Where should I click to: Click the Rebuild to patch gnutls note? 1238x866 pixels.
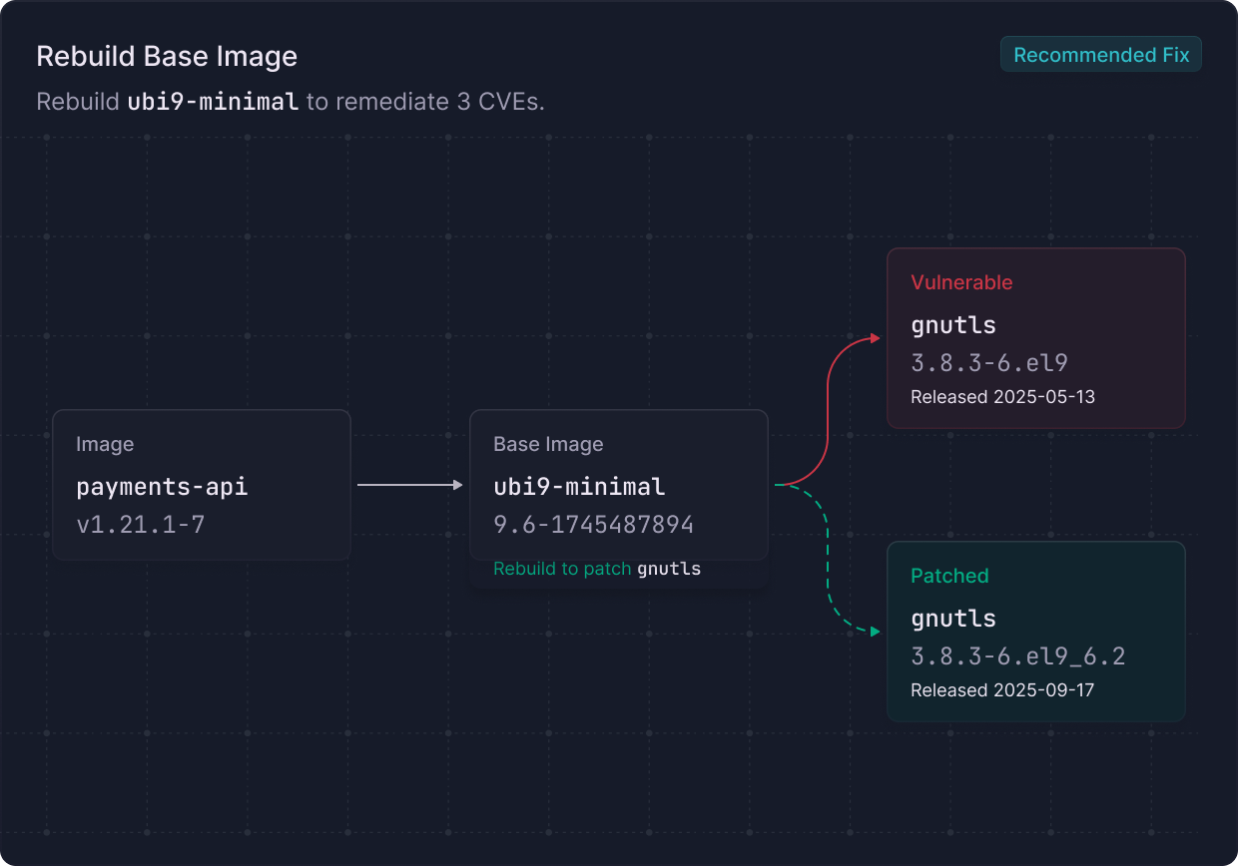click(597, 569)
